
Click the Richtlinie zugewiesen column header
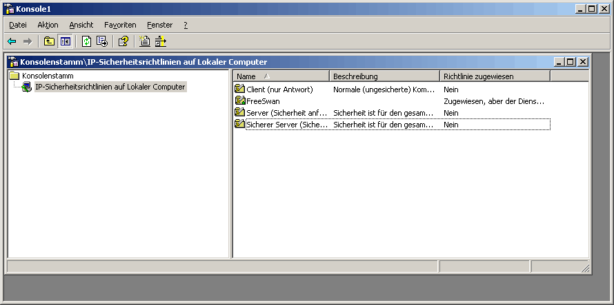[495, 76]
